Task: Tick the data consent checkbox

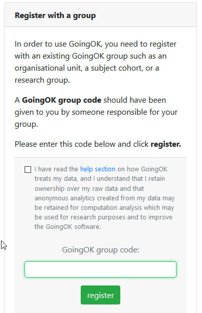Action: [x=28, y=169]
